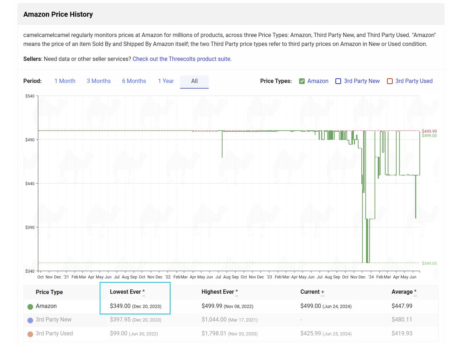Click the $390 y-axis label
460x345 pixels.
point(30,228)
